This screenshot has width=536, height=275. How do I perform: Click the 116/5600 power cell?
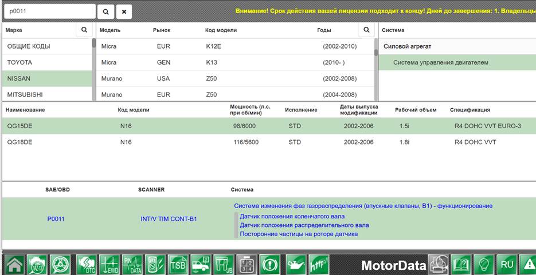(246, 142)
